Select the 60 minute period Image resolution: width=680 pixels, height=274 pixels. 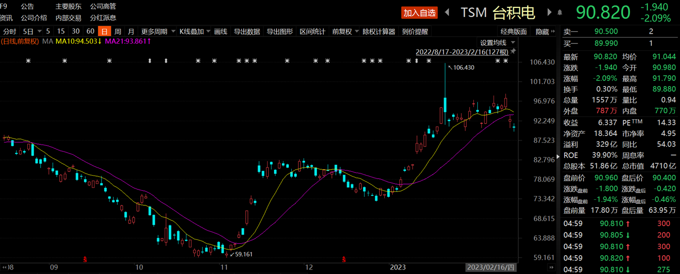(91, 32)
